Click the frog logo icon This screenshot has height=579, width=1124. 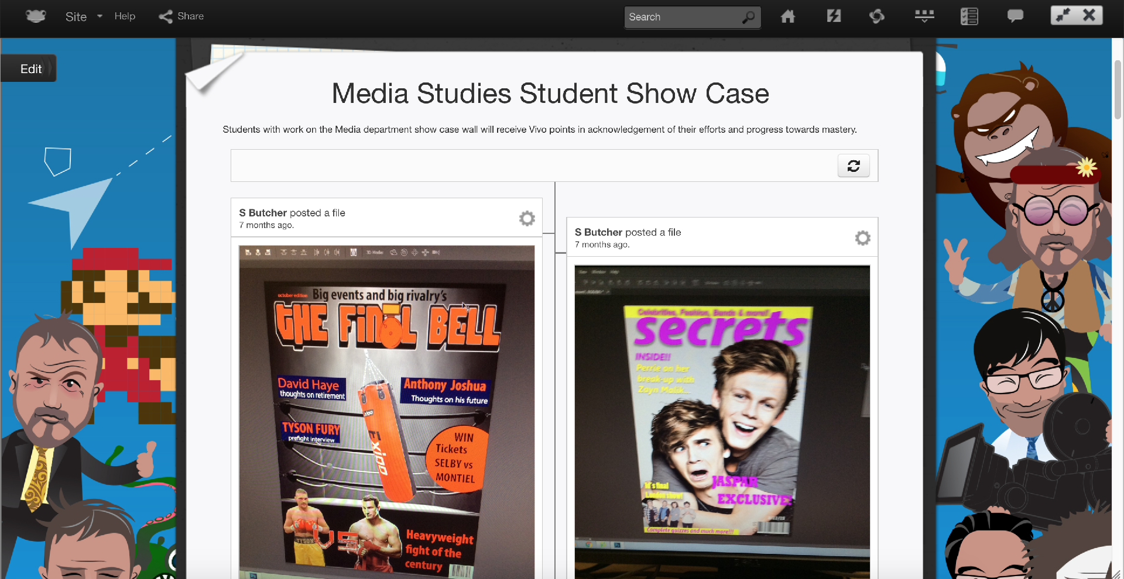pyautogui.click(x=36, y=16)
